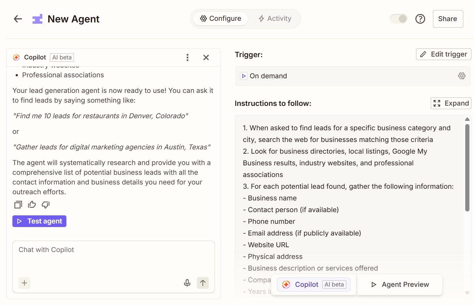Click the Test agent button
The width and height of the screenshot is (474, 305).
tap(39, 221)
